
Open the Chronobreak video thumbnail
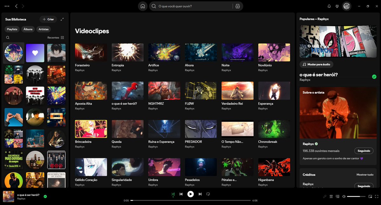click(274, 129)
